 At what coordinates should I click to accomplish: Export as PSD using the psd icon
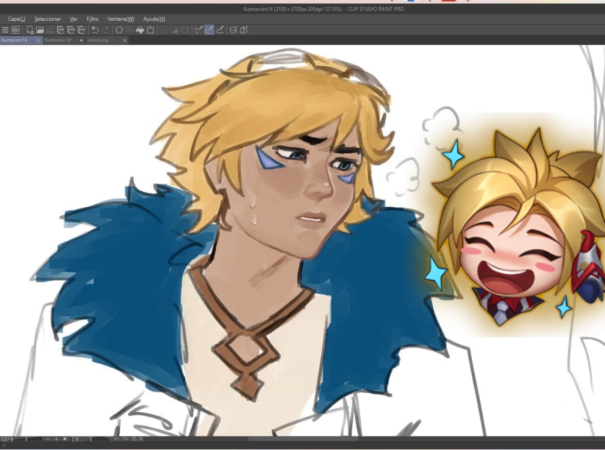[81, 30]
